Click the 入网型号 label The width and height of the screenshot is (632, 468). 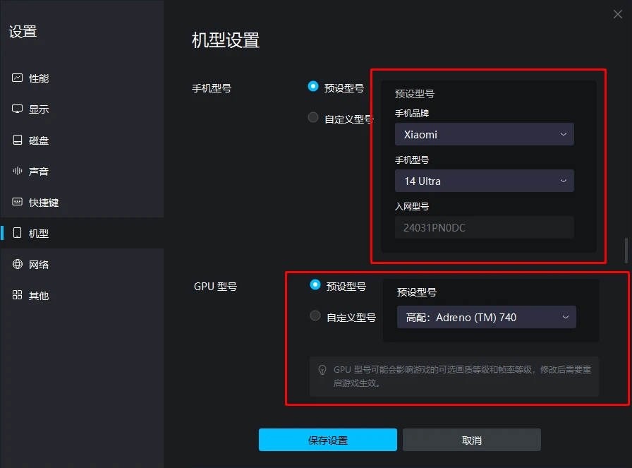(412, 207)
